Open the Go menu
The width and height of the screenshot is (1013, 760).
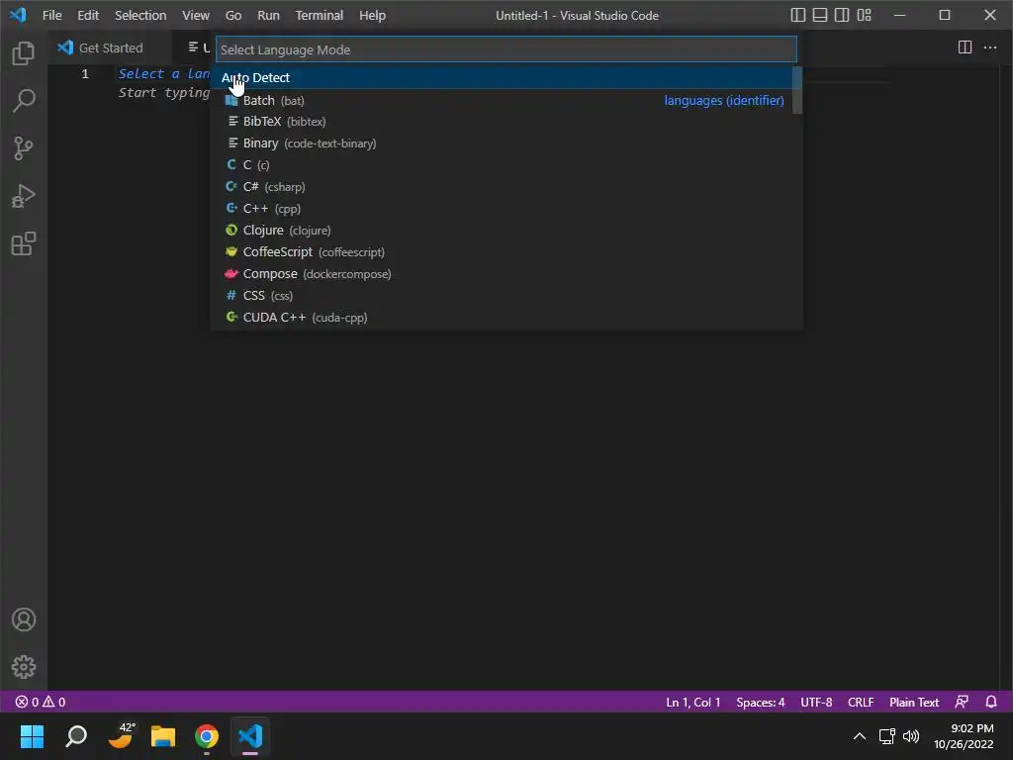[233, 15]
